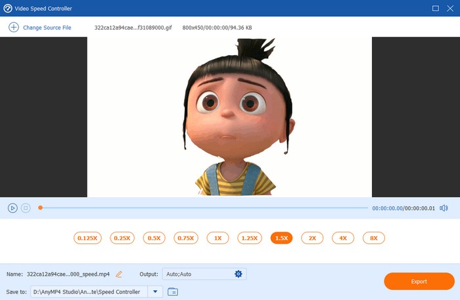Mute the audio with speaker icon

pyautogui.click(x=444, y=208)
